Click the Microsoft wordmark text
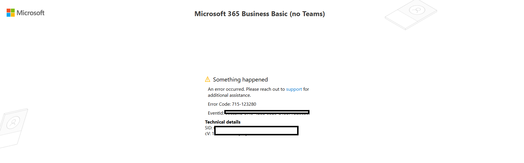This screenshot has height=163, width=524. (x=31, y=13)
